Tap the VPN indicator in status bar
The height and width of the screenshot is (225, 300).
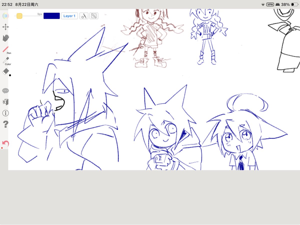pos(270,4)
